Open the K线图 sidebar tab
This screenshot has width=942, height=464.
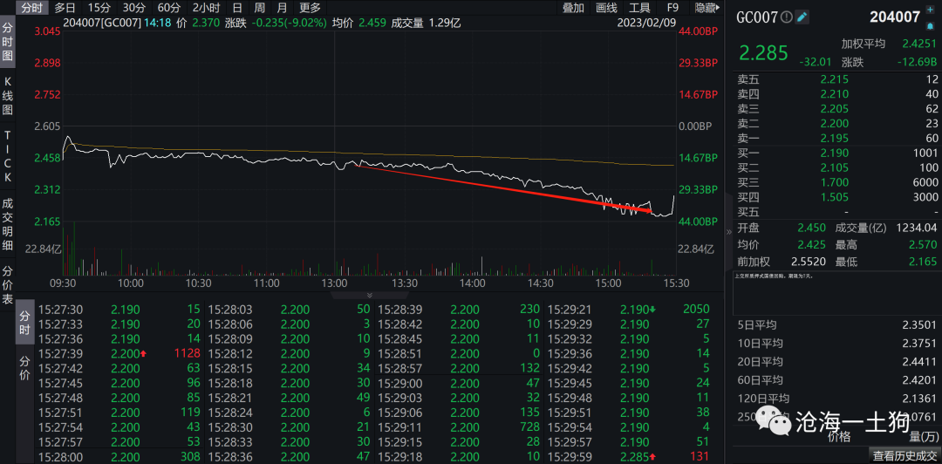coord(8,96)
